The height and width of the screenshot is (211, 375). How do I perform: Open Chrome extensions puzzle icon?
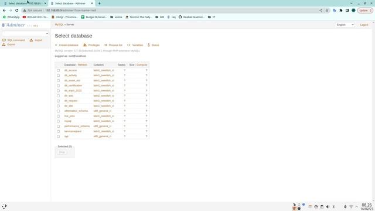pyautogui.click(x=341, y=11)
